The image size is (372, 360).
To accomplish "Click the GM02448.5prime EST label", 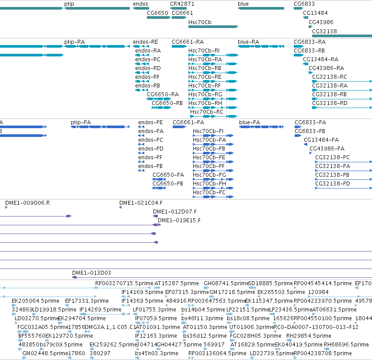I will [45, 353].
